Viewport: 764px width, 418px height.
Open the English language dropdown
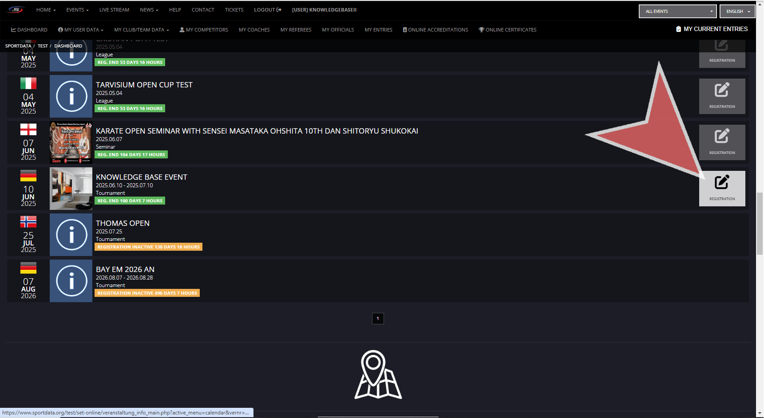point(737,12)
